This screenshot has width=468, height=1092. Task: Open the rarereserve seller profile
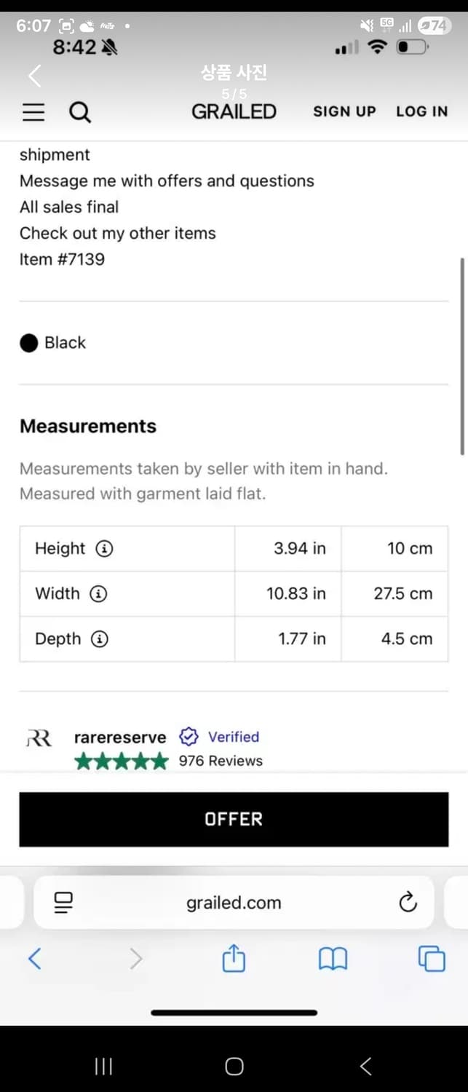(x=120, y=737)
